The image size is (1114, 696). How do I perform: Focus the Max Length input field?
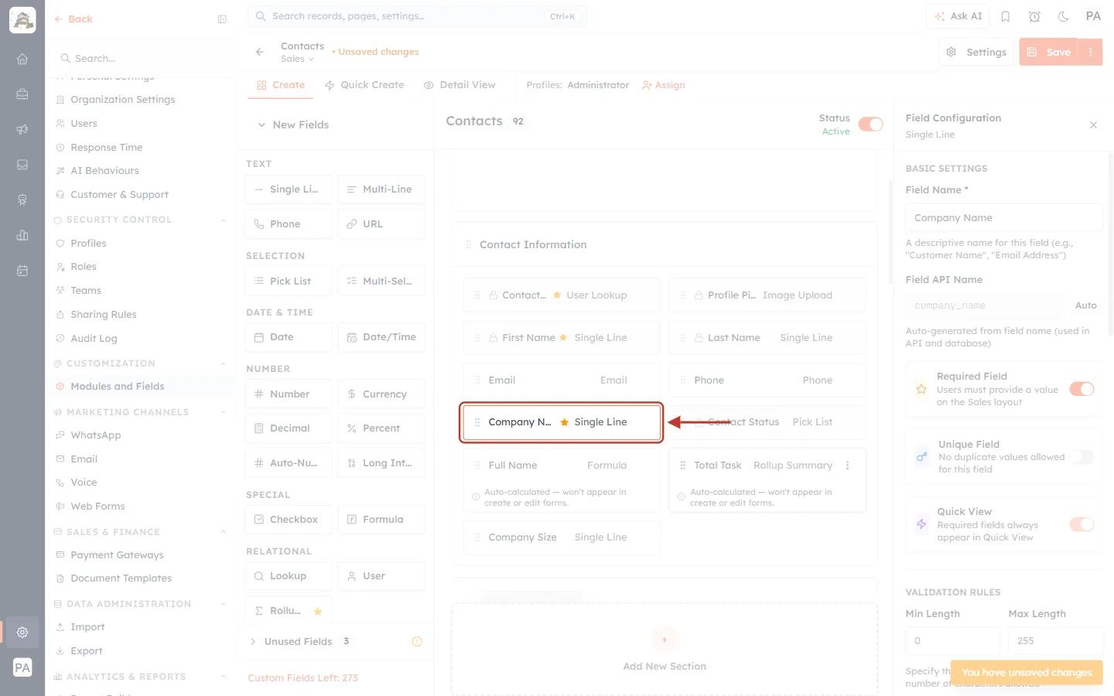1055,641
